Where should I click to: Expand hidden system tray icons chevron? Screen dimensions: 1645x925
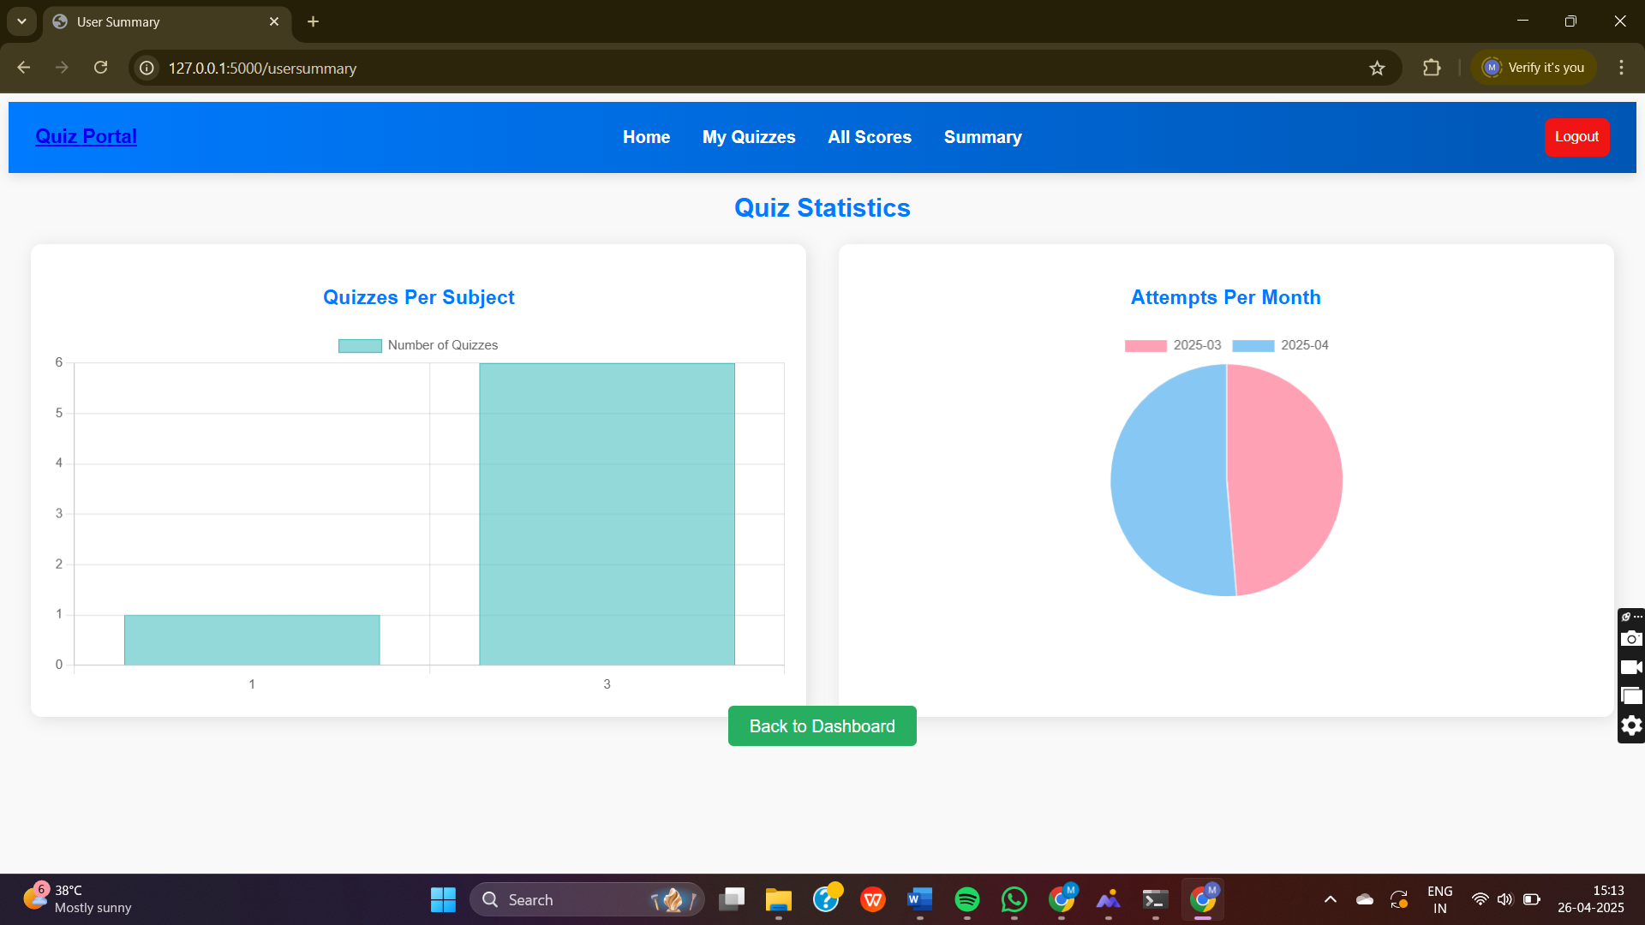tap(1330, 899)
